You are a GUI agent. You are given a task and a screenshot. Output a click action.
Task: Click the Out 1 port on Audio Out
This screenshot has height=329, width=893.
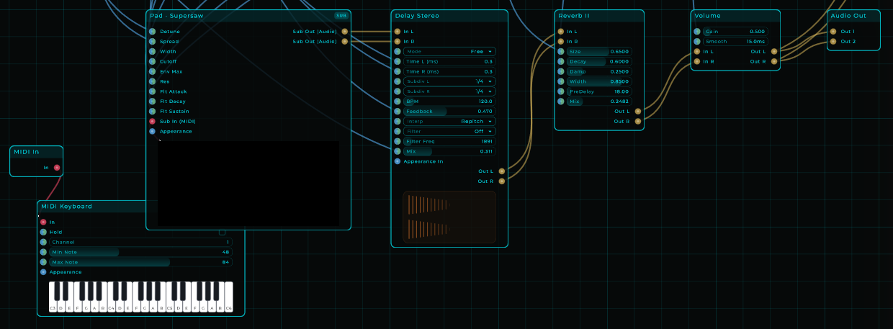pos(833,32)
